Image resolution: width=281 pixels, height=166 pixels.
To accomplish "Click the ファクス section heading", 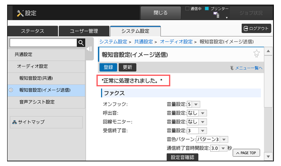I will click(x=181, y=93).
